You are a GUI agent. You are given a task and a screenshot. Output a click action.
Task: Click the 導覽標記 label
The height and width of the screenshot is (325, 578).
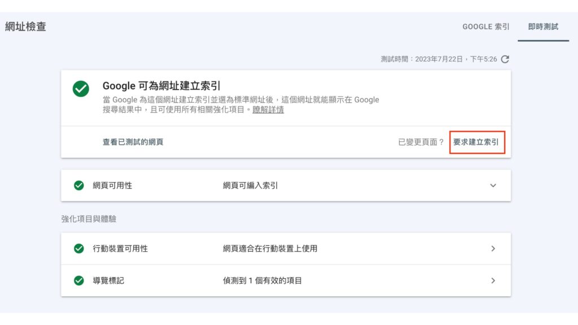(108, 280)
